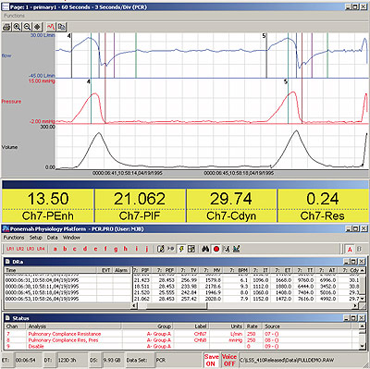Image resolution: width=370 pixels, height=369 pixels.
Task: Click the red record circle icon
Action: tap(216, 249)
